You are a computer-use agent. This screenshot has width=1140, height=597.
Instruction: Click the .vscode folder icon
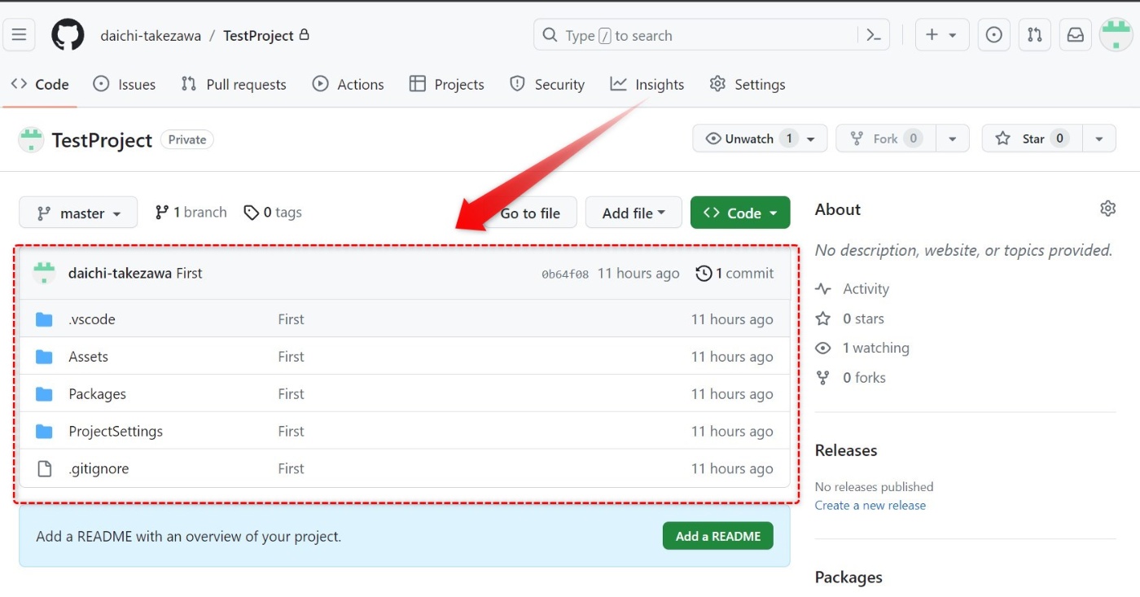(x=44, y=319)
